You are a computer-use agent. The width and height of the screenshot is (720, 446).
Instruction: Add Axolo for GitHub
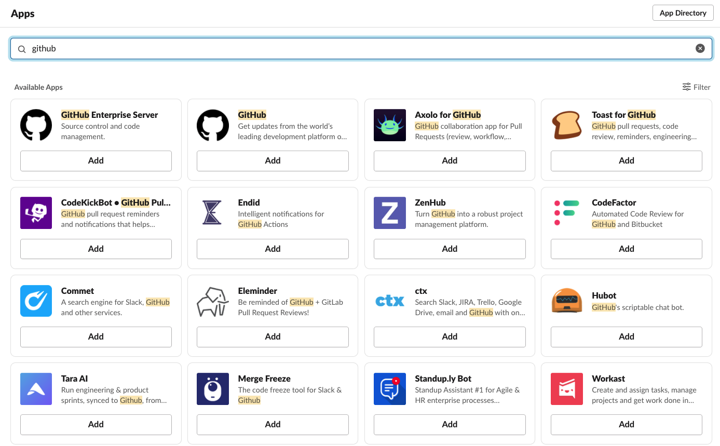pos(450,161)
